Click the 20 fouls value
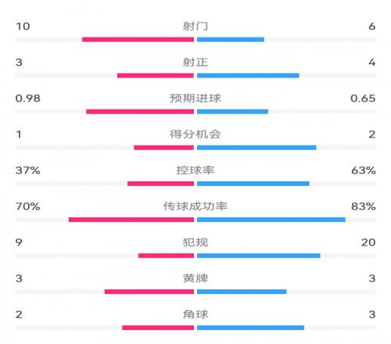 pos(368,242)
